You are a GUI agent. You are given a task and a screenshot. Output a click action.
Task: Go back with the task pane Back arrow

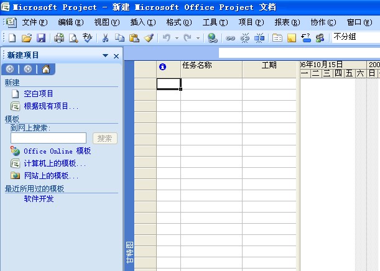[11, 69]
